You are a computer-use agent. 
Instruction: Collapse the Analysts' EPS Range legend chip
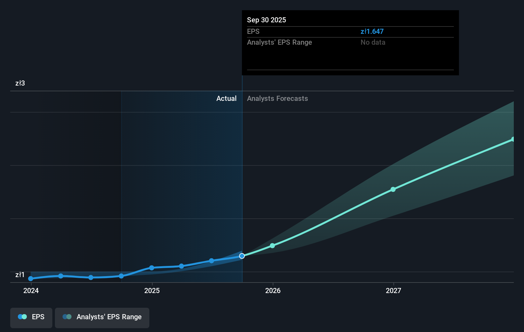(102, 318)
